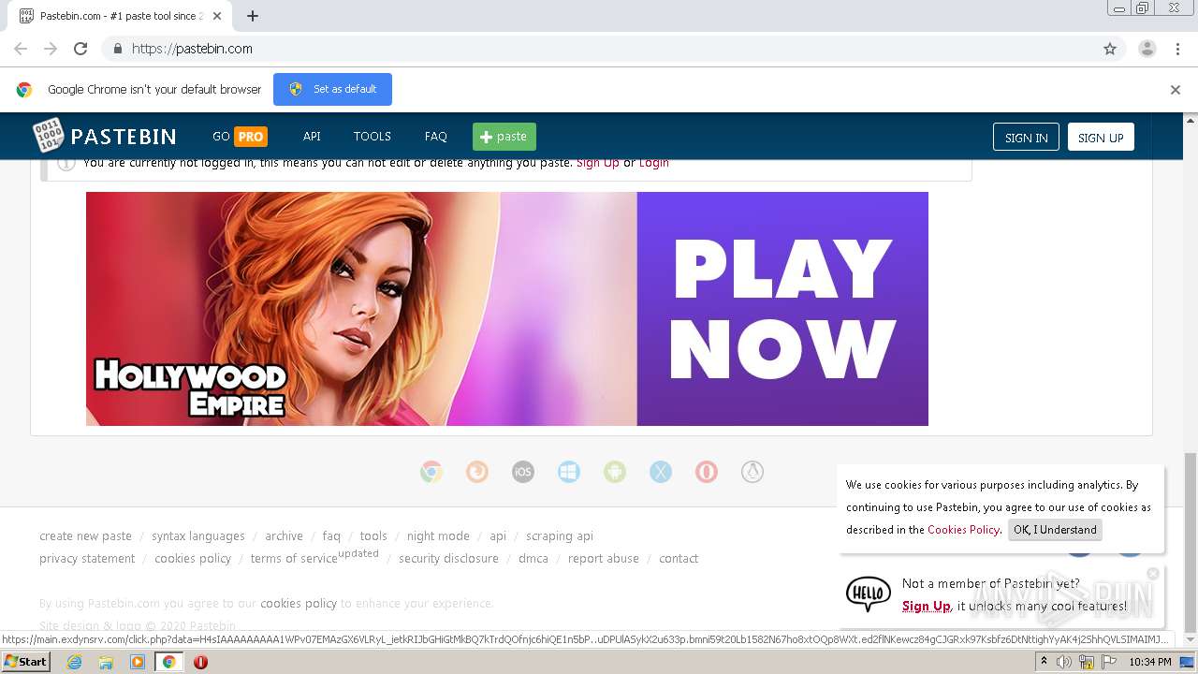
Task: Open the TOOLS menu item
Action: [372, 136]
